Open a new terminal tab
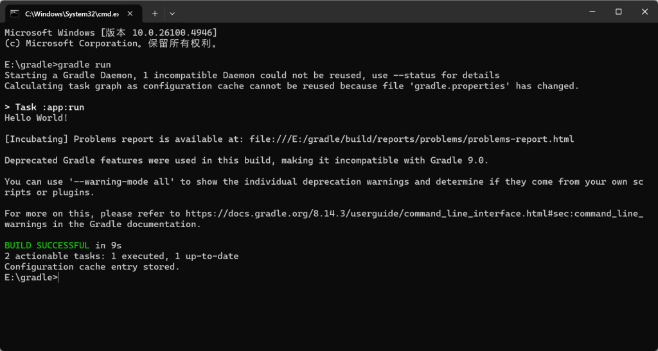 click(155, 13)
